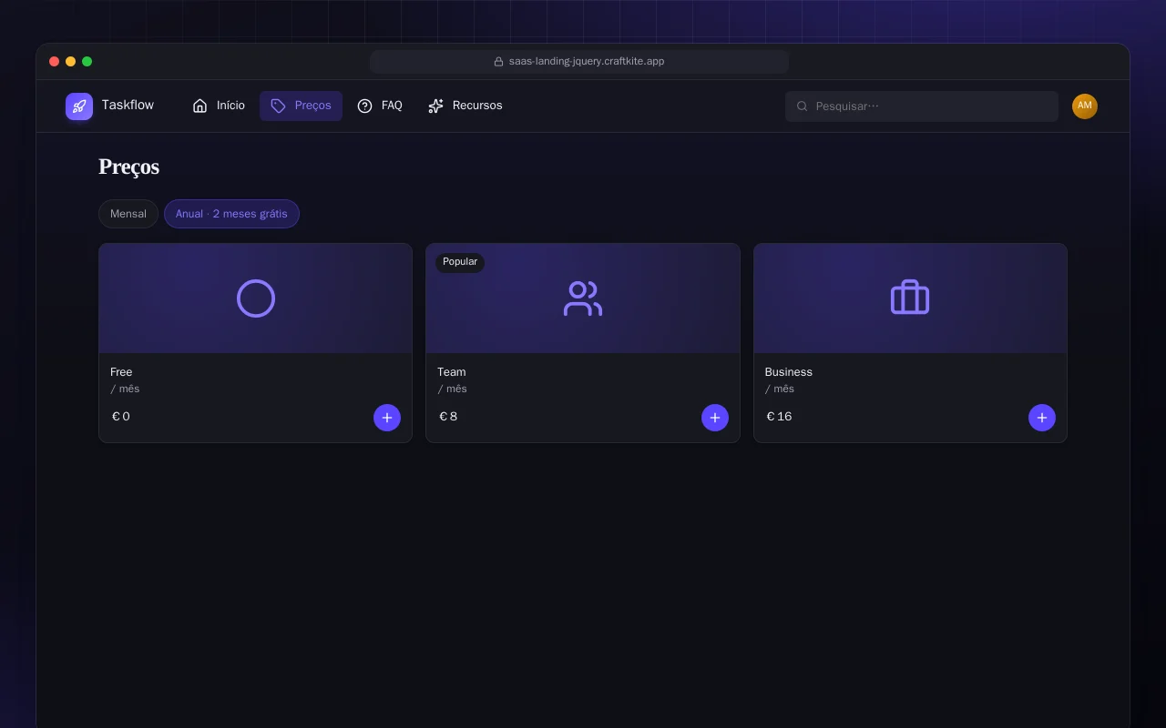Add the Team plan with plus button
Image resolution: width=1166 pixels, height=728 pixels.
[715, 418]
